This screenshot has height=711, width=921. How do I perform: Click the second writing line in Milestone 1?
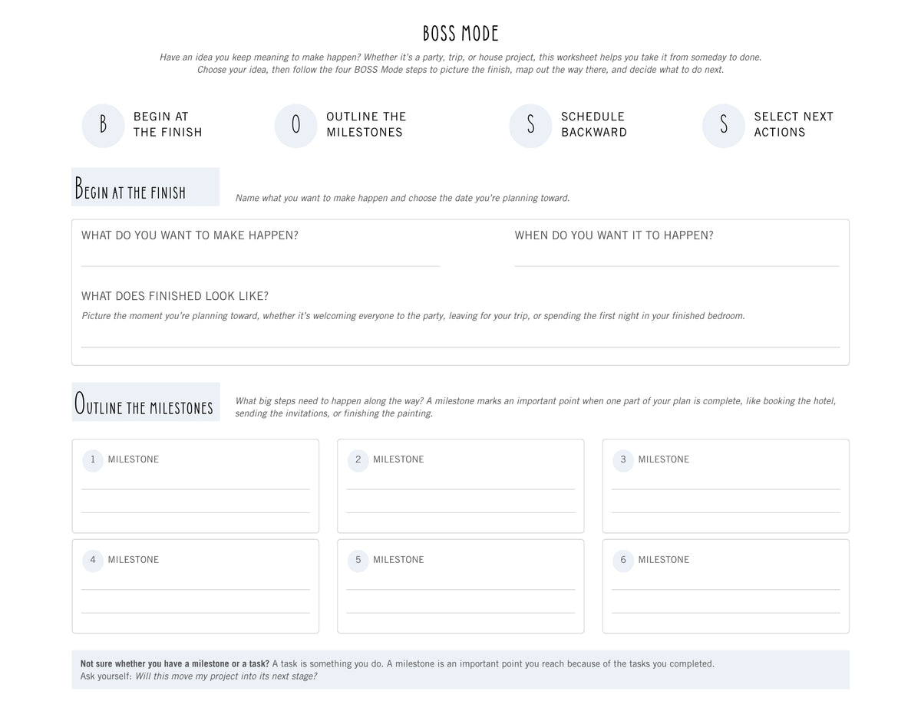tap(196, 512)
